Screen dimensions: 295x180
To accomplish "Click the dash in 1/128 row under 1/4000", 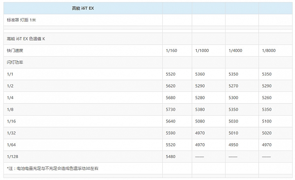I will coord(233,157).
